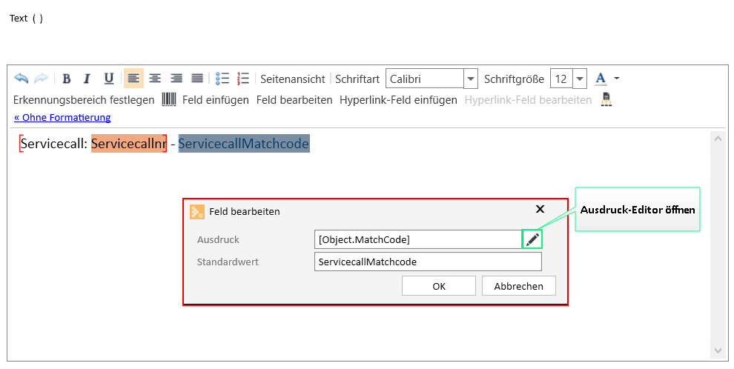Toggle underline formatting
This screenshot has width=734, height=369.
[x=108, y=79]
